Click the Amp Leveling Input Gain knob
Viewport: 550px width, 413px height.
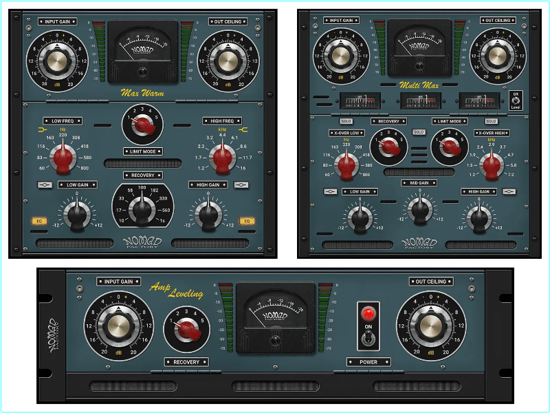(x=118, y=326)
